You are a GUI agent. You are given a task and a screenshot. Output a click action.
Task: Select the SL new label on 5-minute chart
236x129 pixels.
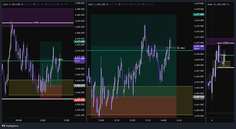click(x=59, y=59)
